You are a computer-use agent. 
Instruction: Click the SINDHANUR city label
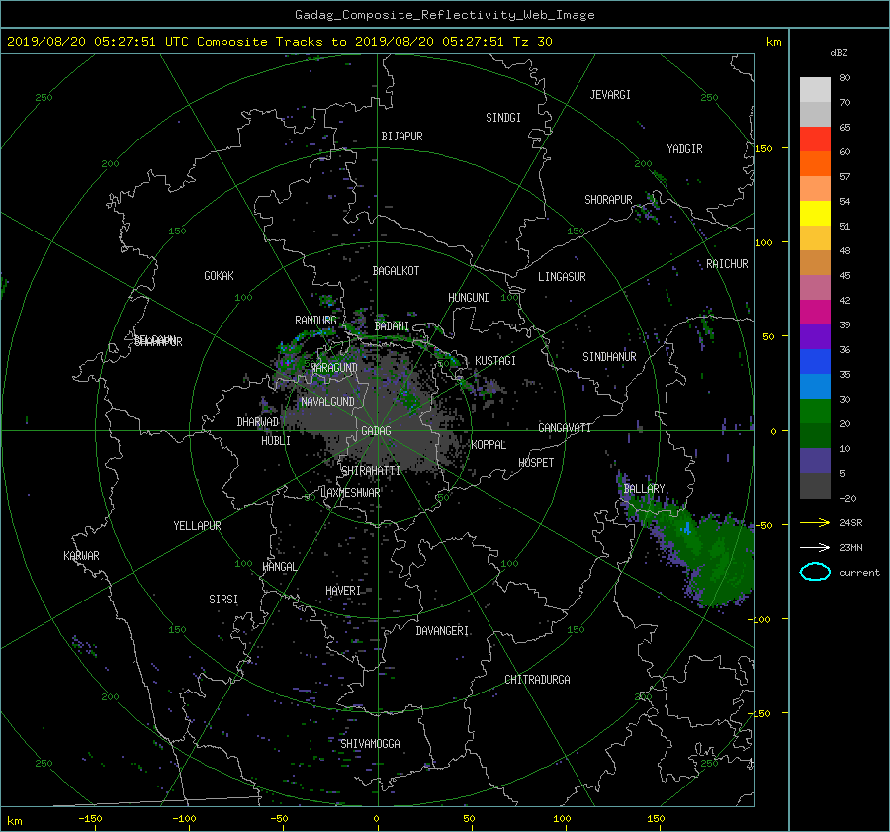pos(609,357)
